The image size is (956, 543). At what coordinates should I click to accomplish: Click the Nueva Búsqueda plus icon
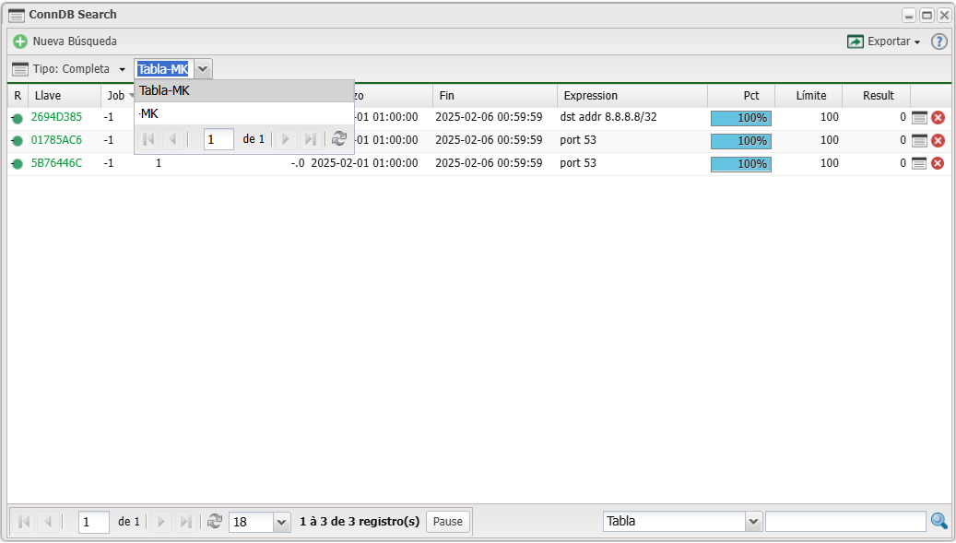pos(20,41)
